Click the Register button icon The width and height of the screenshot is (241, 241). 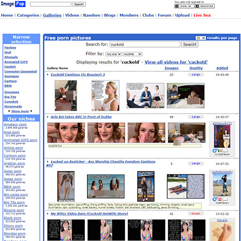(x=205, y=6)
